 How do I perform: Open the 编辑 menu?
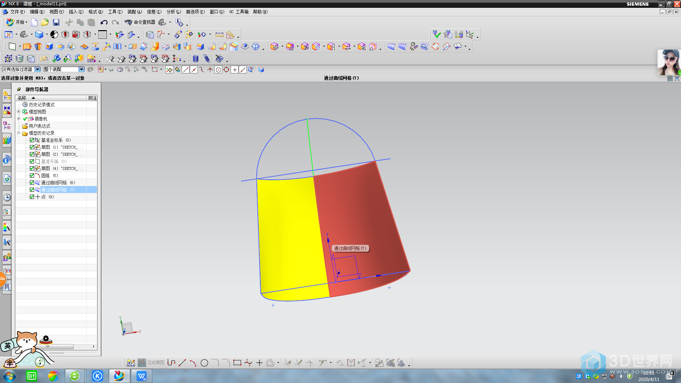[x=37, y=12]
